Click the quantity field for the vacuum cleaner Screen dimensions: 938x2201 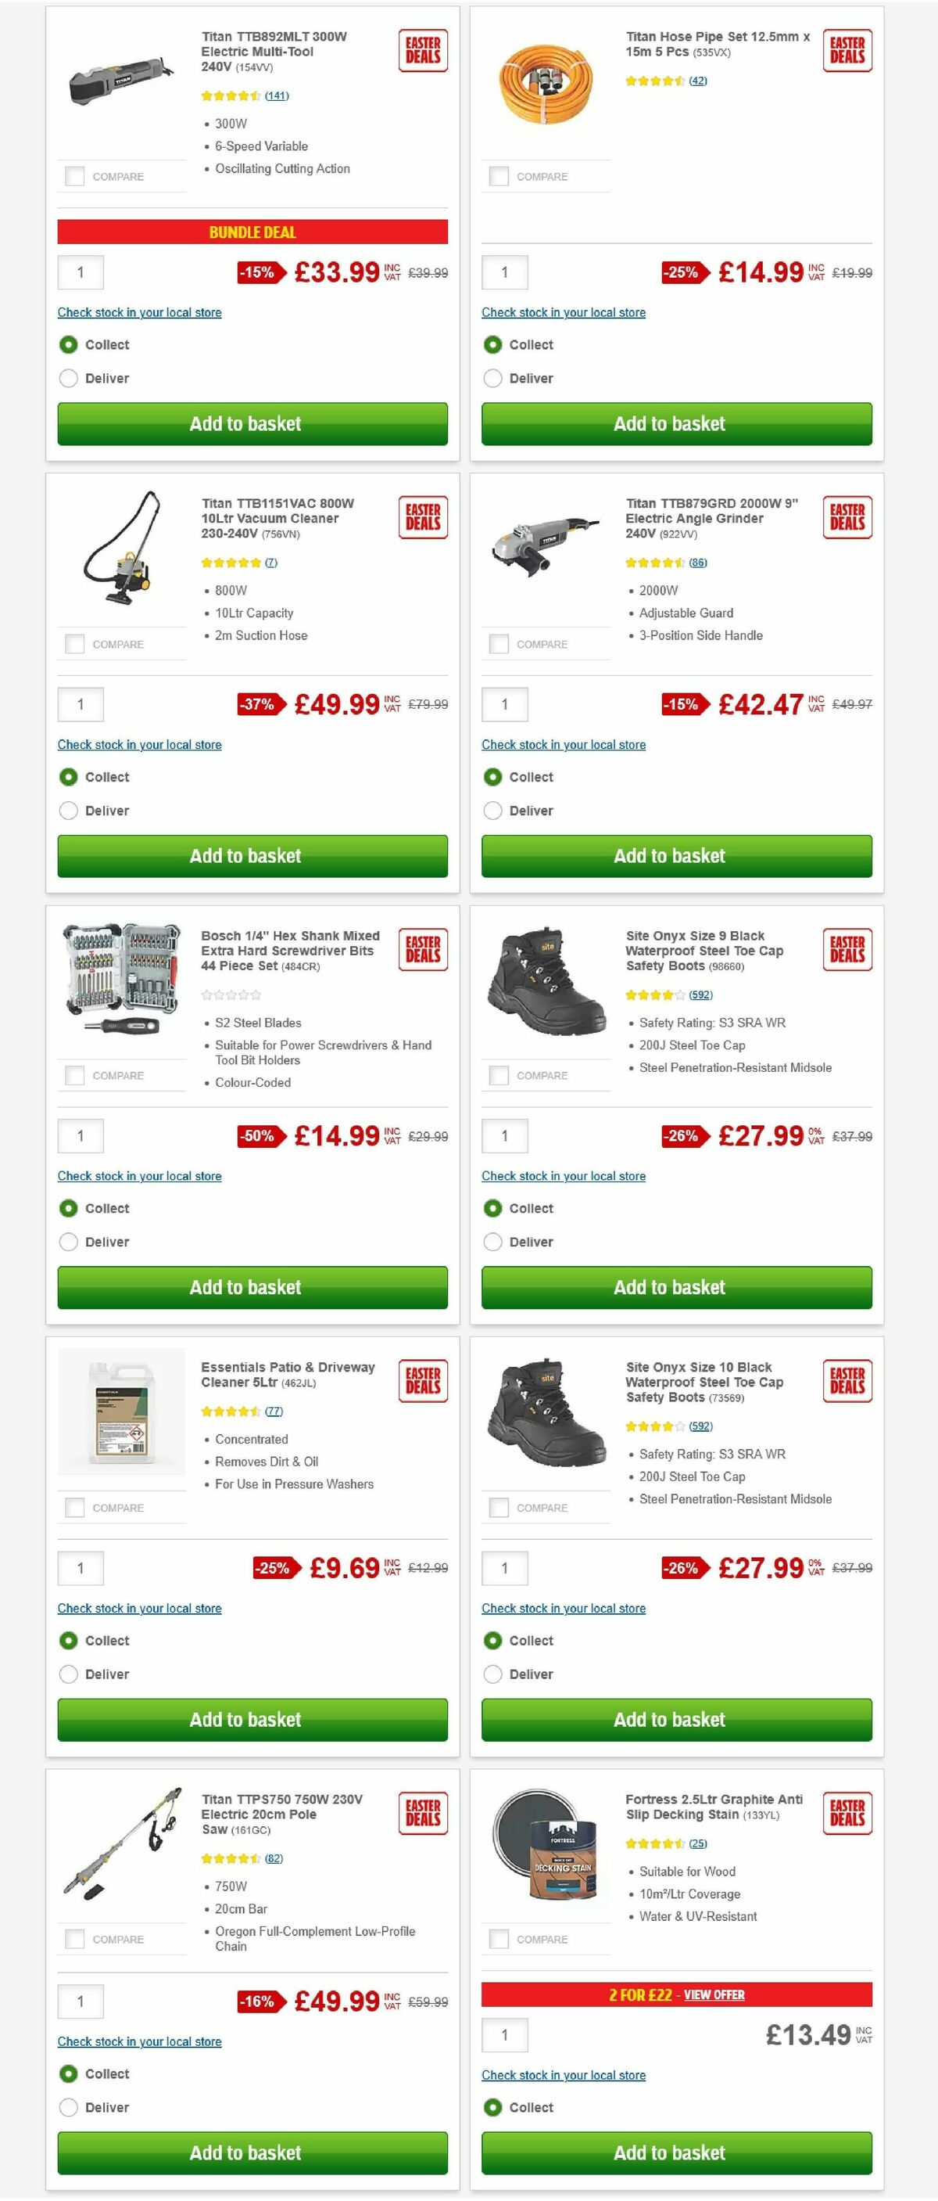(81, 704)
